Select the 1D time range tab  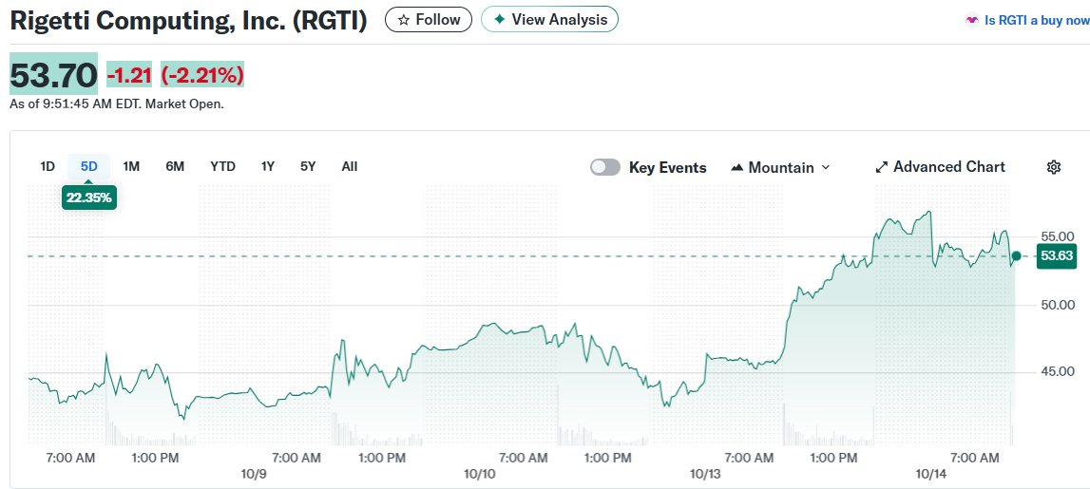48,166
